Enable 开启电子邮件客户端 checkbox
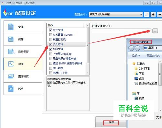Image resolution: width=162 pixels, height=128 pixels. [51, 59]
